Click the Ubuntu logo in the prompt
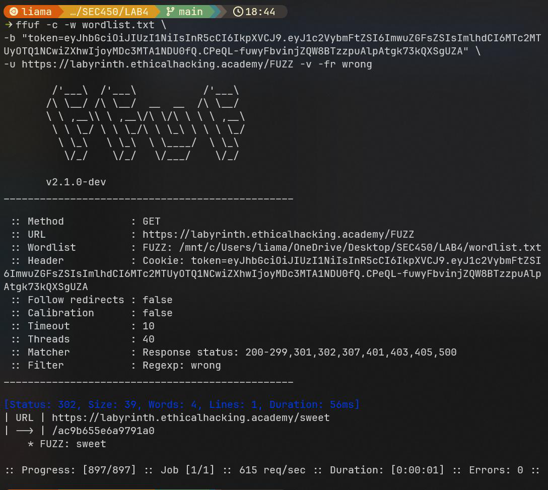The image size is (548, 490). pyautogui.click(x=14, y=12)
